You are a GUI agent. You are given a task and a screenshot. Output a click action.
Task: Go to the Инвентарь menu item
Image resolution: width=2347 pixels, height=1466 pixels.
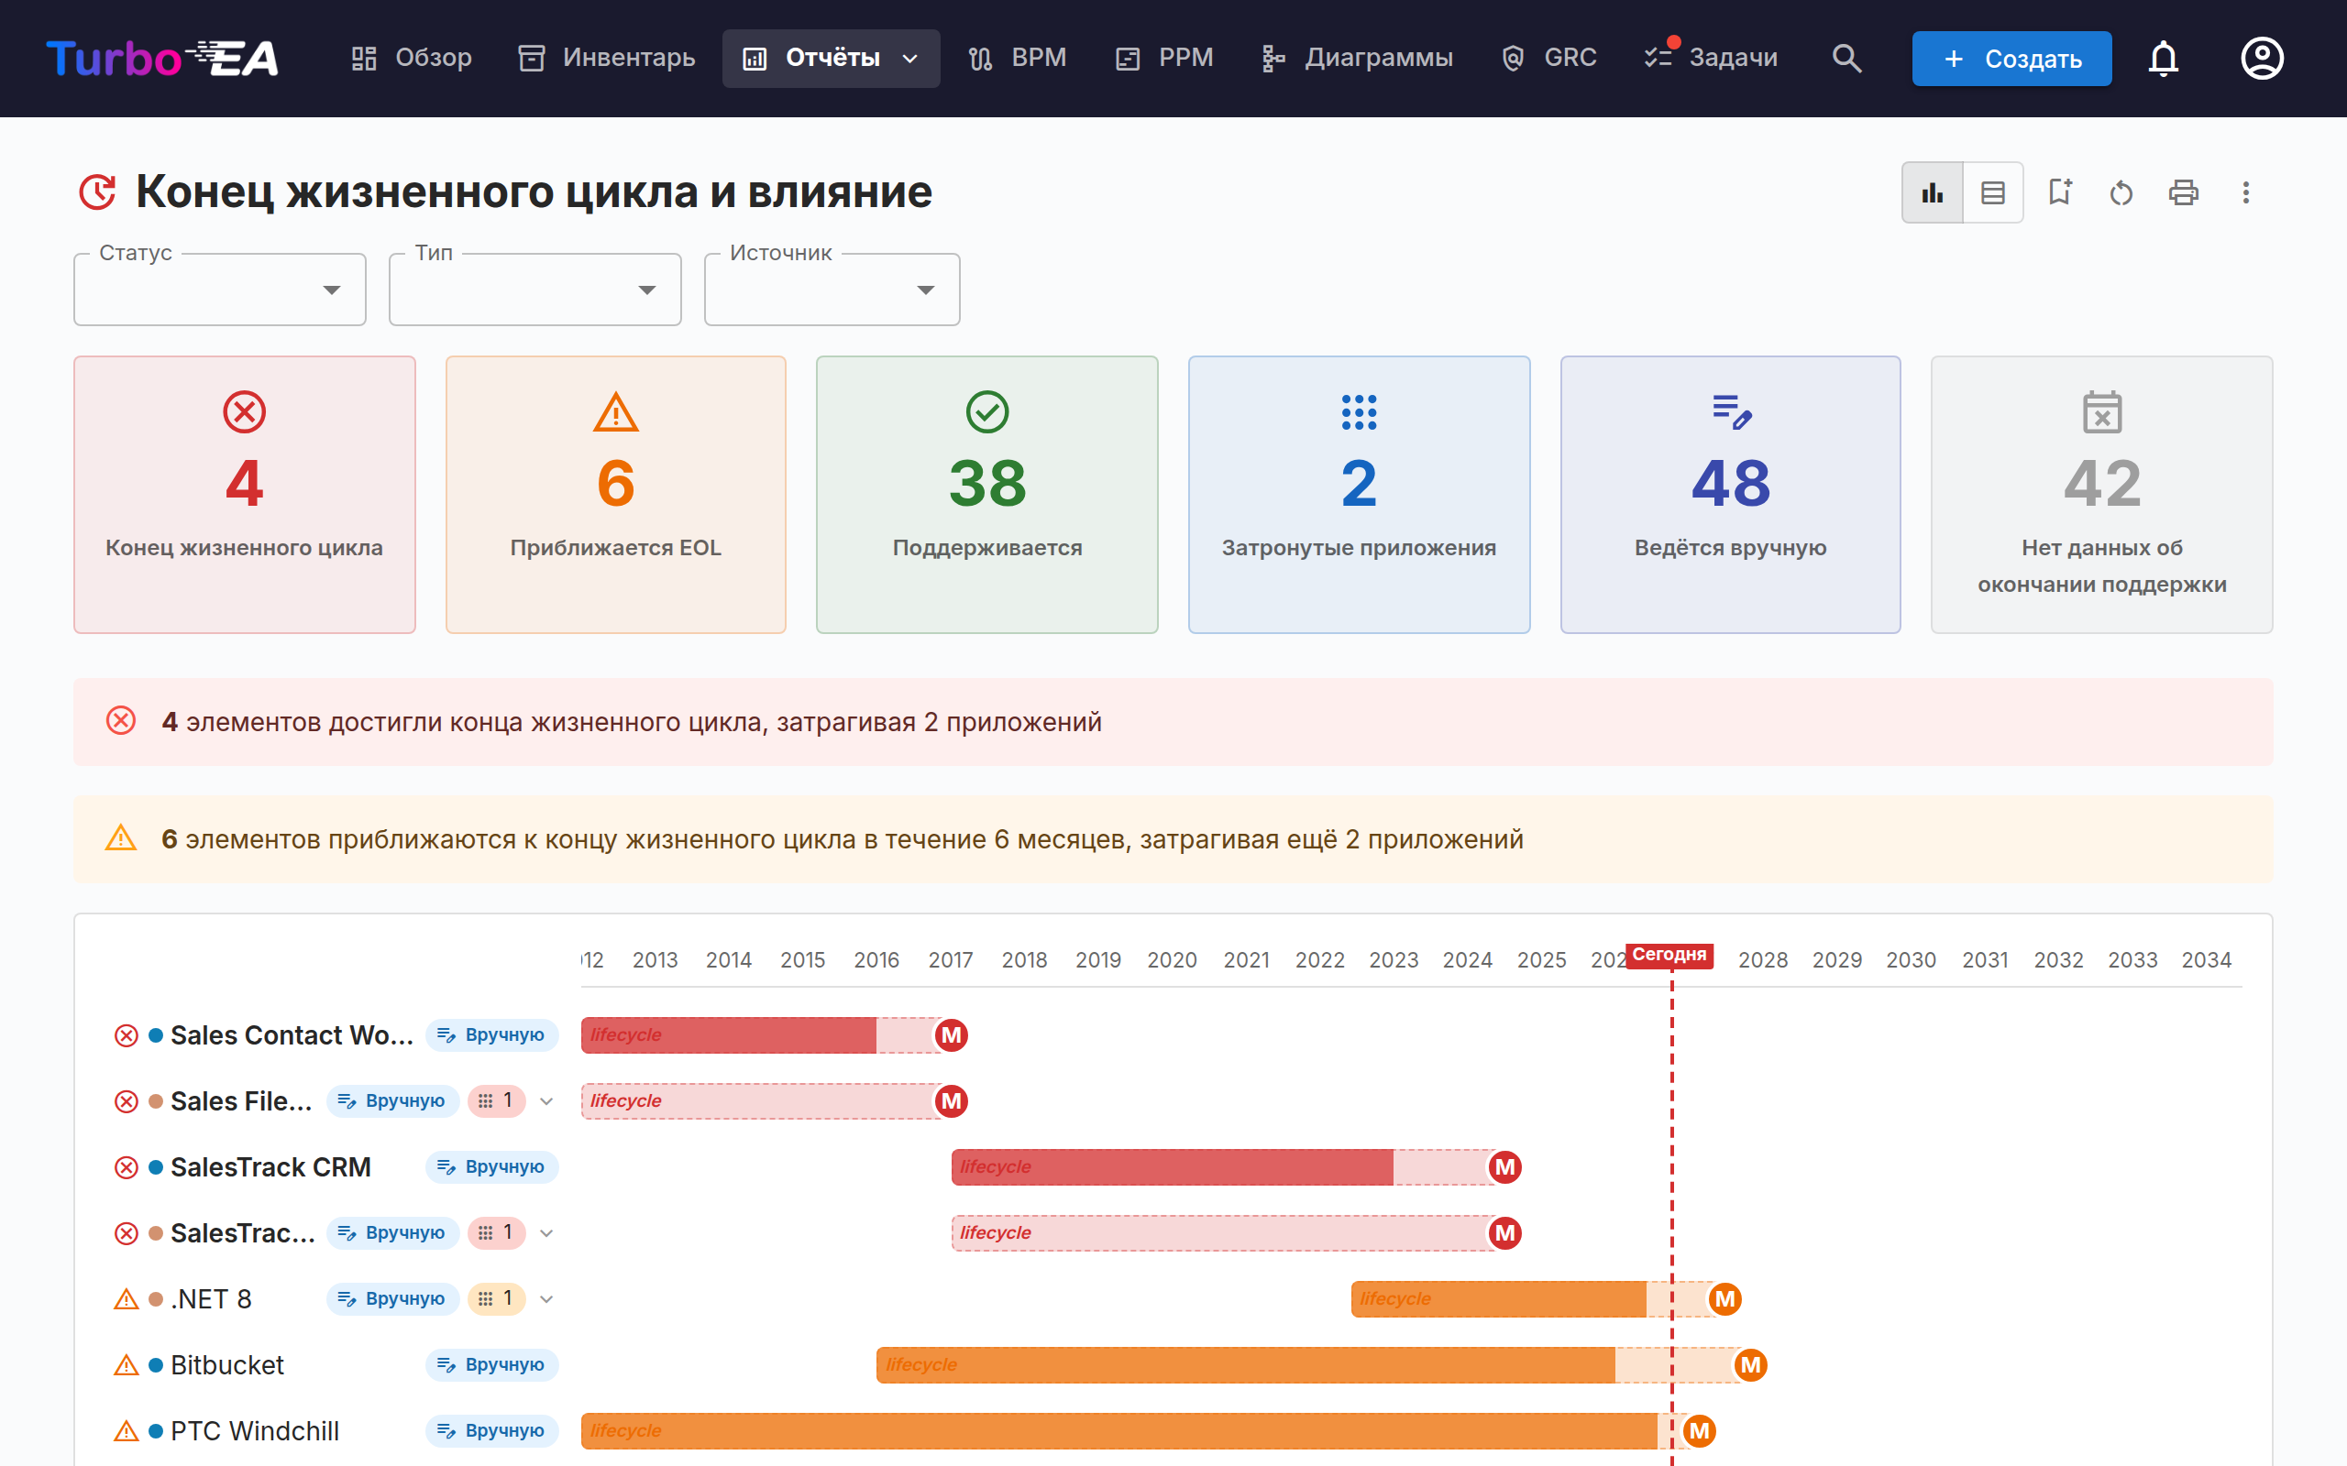(x=607, y=58)
